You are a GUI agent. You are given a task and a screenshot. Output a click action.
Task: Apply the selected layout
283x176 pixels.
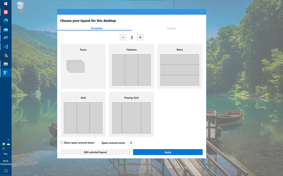tap(167, 152)
